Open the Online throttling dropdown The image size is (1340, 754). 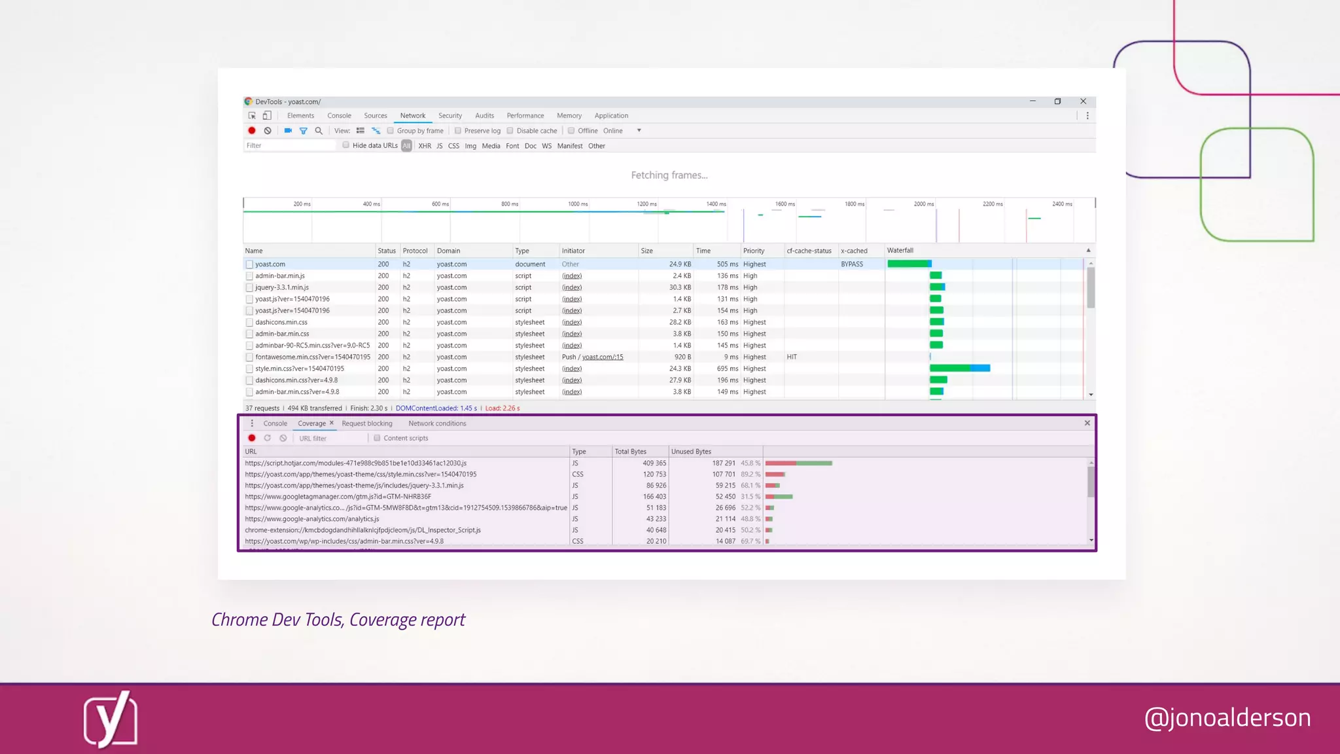[622, 131]
